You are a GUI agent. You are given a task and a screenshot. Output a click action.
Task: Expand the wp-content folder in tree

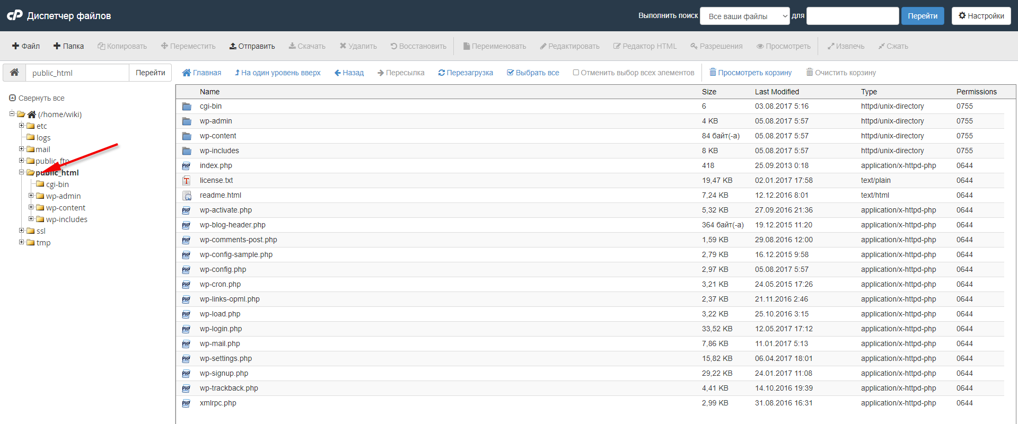pos(31,207)
